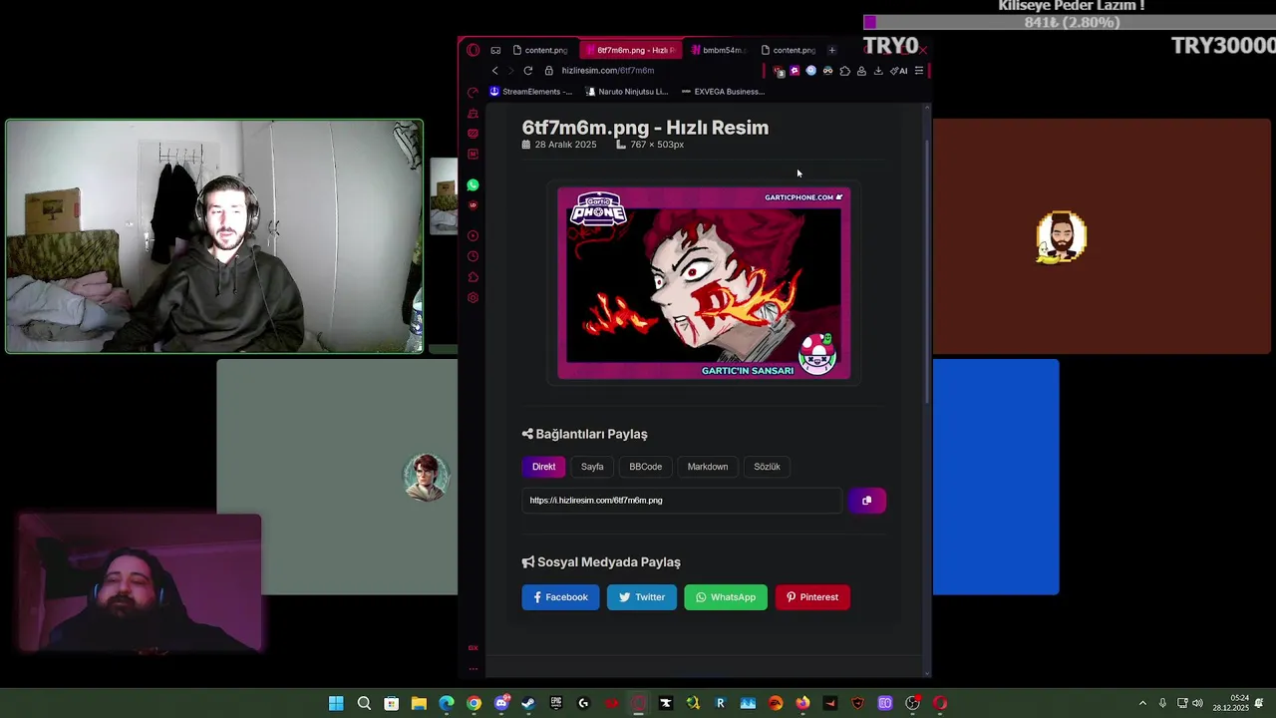Open the browser downloads icon
1276x718 pixels.
click(x=878, y=71)
